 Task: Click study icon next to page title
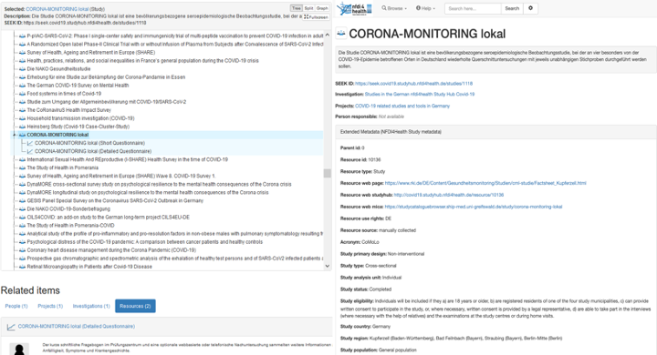coord(341,34)
